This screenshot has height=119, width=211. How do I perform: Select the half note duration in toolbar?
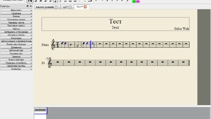coord(60,1)
